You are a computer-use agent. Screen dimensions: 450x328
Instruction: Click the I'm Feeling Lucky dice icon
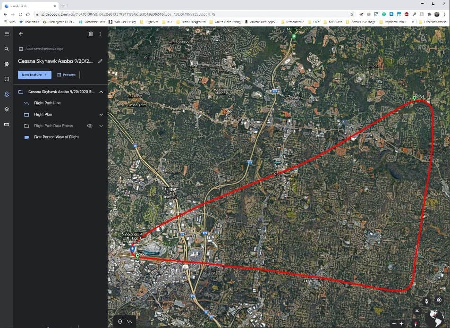[7, 79]
